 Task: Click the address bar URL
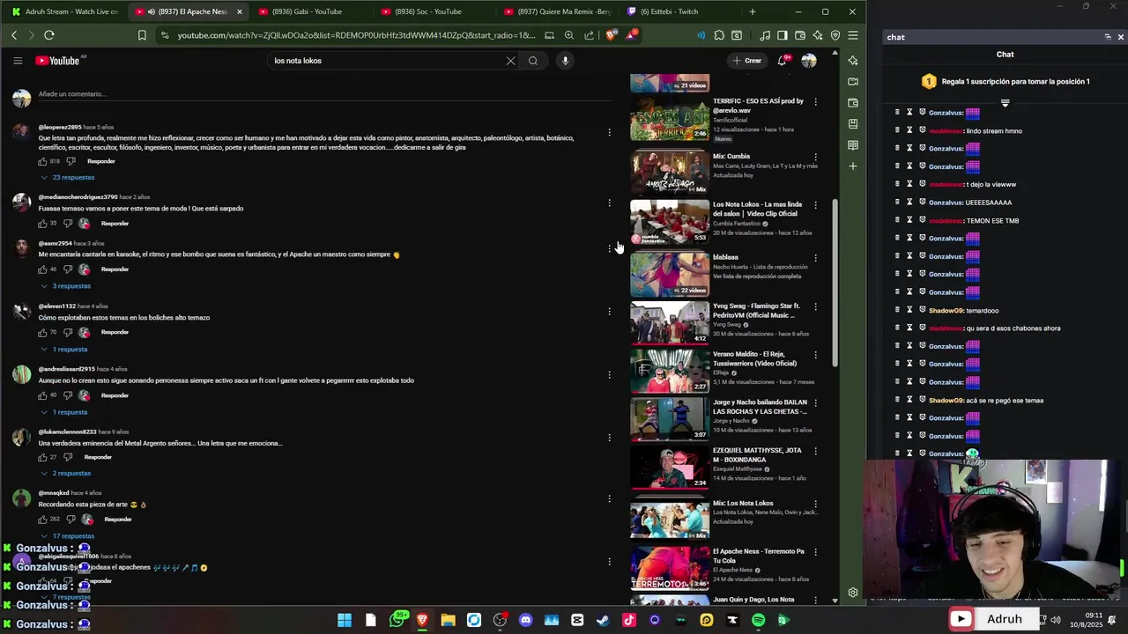pos(356,35)
